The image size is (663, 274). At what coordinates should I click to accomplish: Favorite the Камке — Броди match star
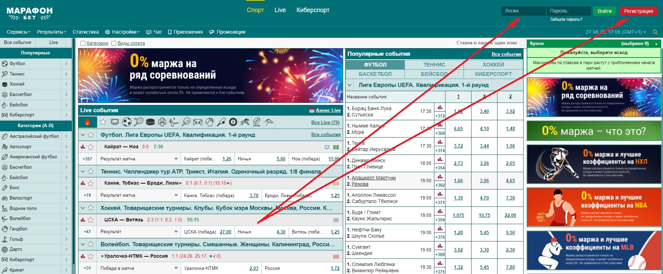point(91,183)
